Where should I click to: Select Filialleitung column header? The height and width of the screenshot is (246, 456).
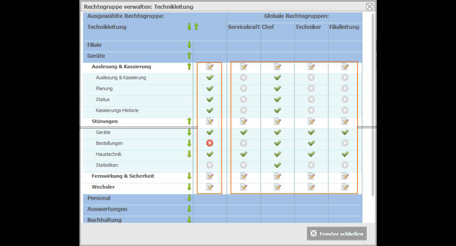click(x=344, y=27)
